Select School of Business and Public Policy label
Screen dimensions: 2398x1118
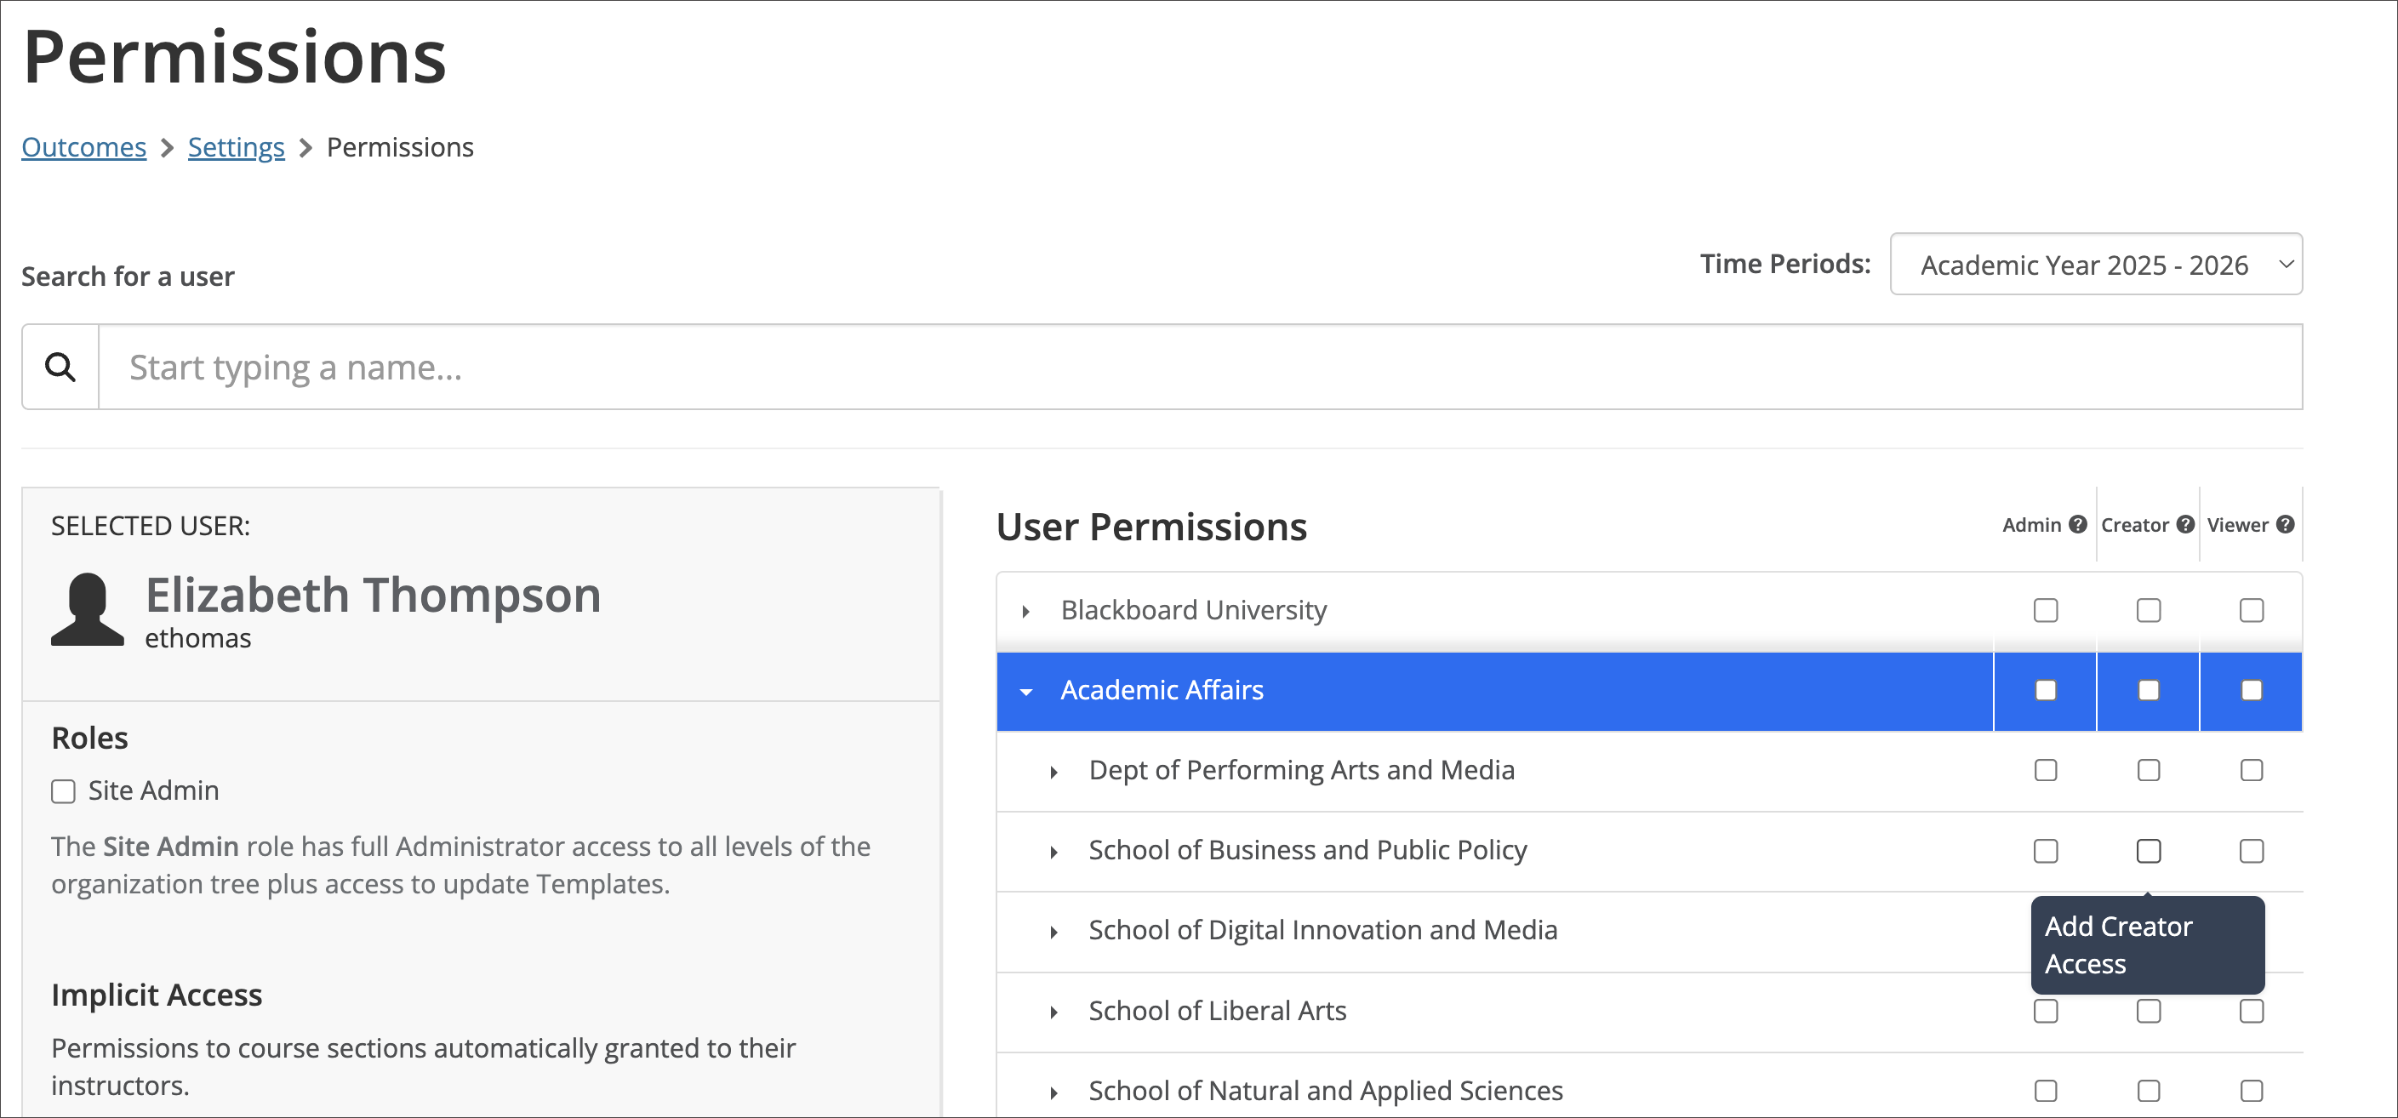(1308, 850)
